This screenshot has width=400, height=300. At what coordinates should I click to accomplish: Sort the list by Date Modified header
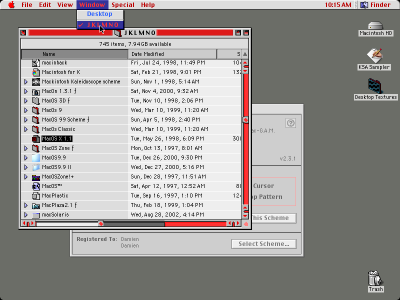[x=172, y=54]
